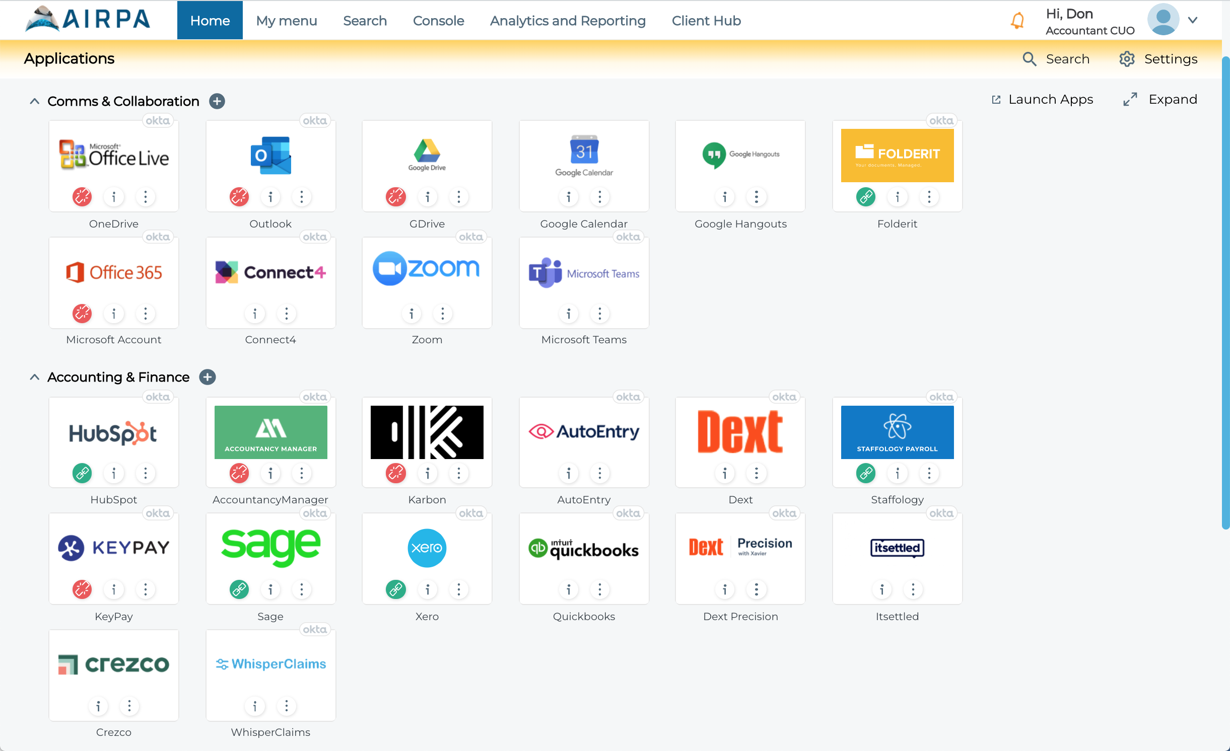Show info for HubSpot
1230x751 pixels.
point(114,473)
